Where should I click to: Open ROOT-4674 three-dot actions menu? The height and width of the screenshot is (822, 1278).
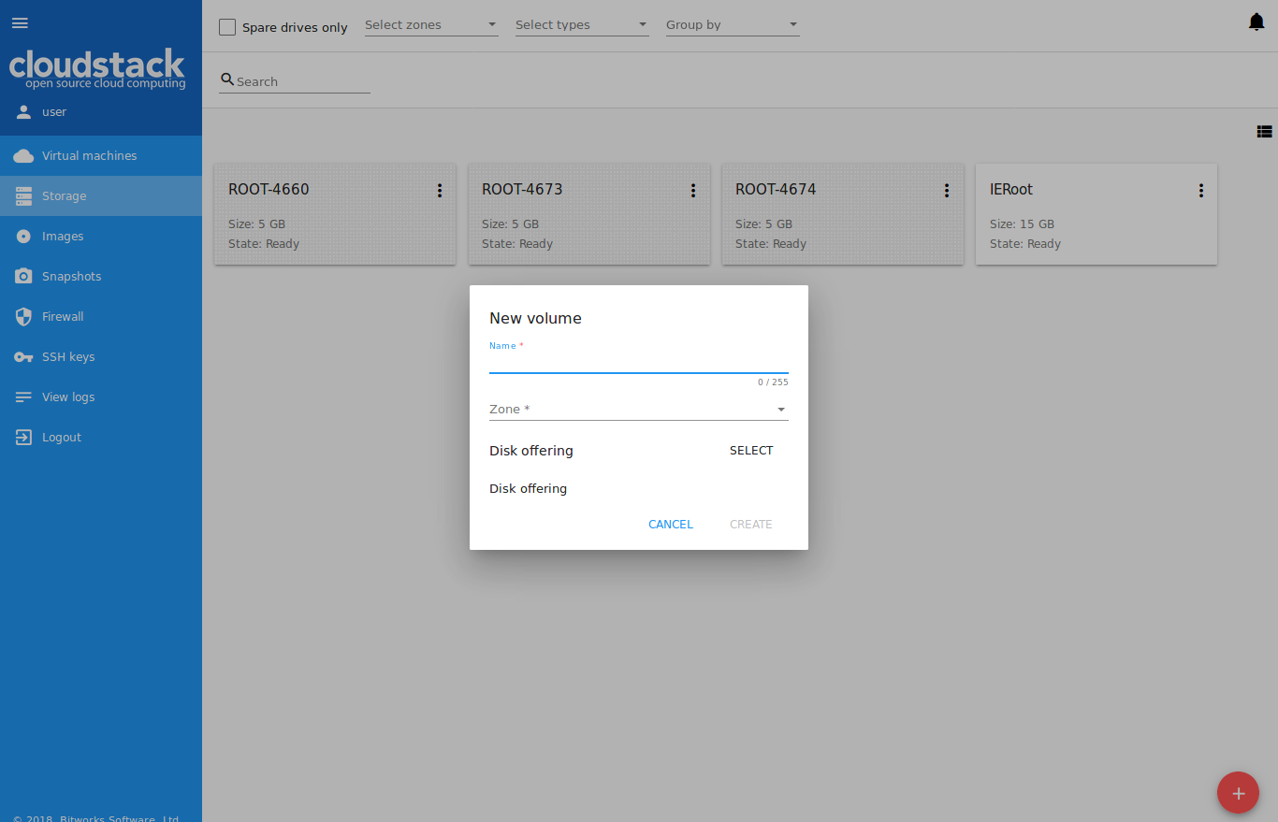[947, 191]
